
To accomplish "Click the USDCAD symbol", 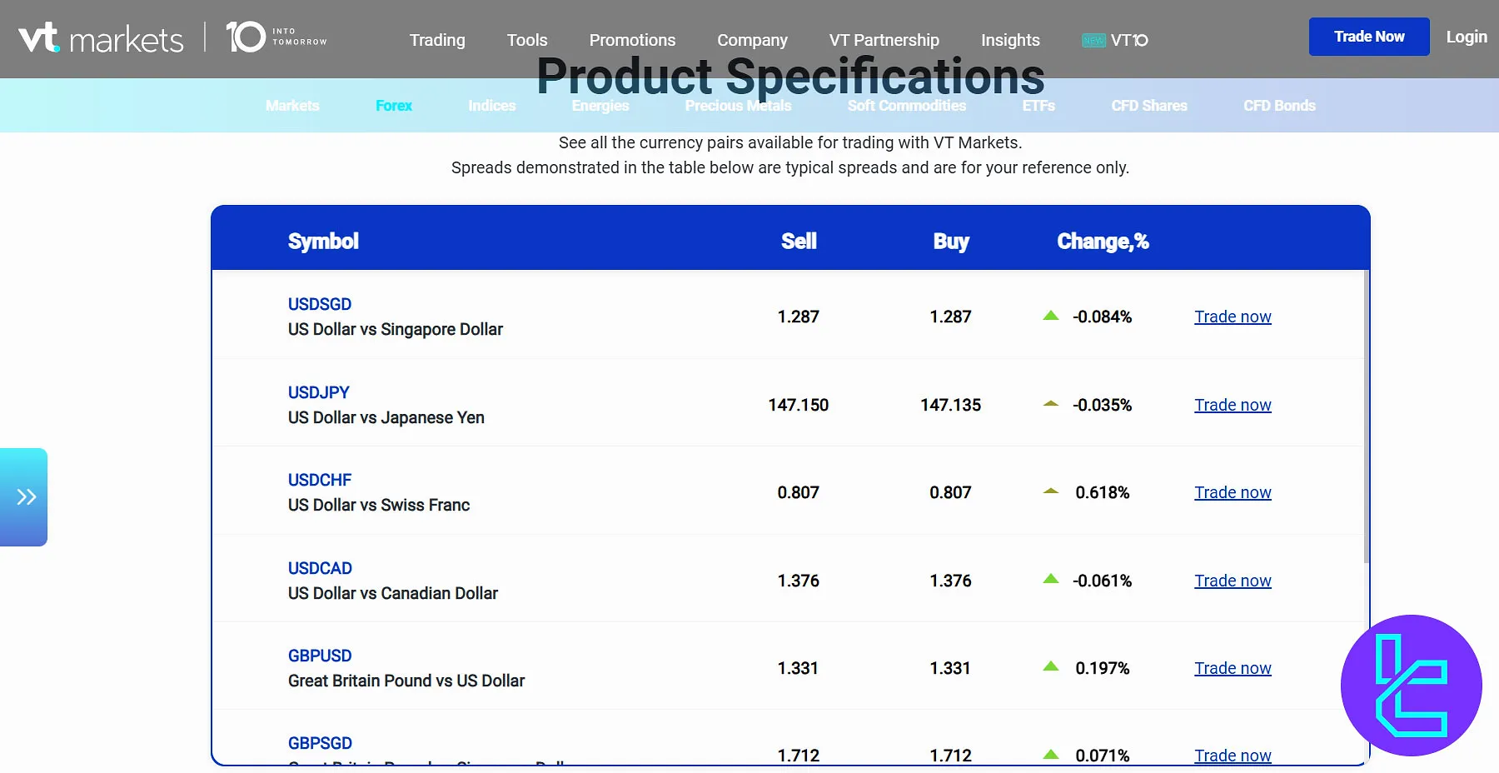I will point(320,568).
